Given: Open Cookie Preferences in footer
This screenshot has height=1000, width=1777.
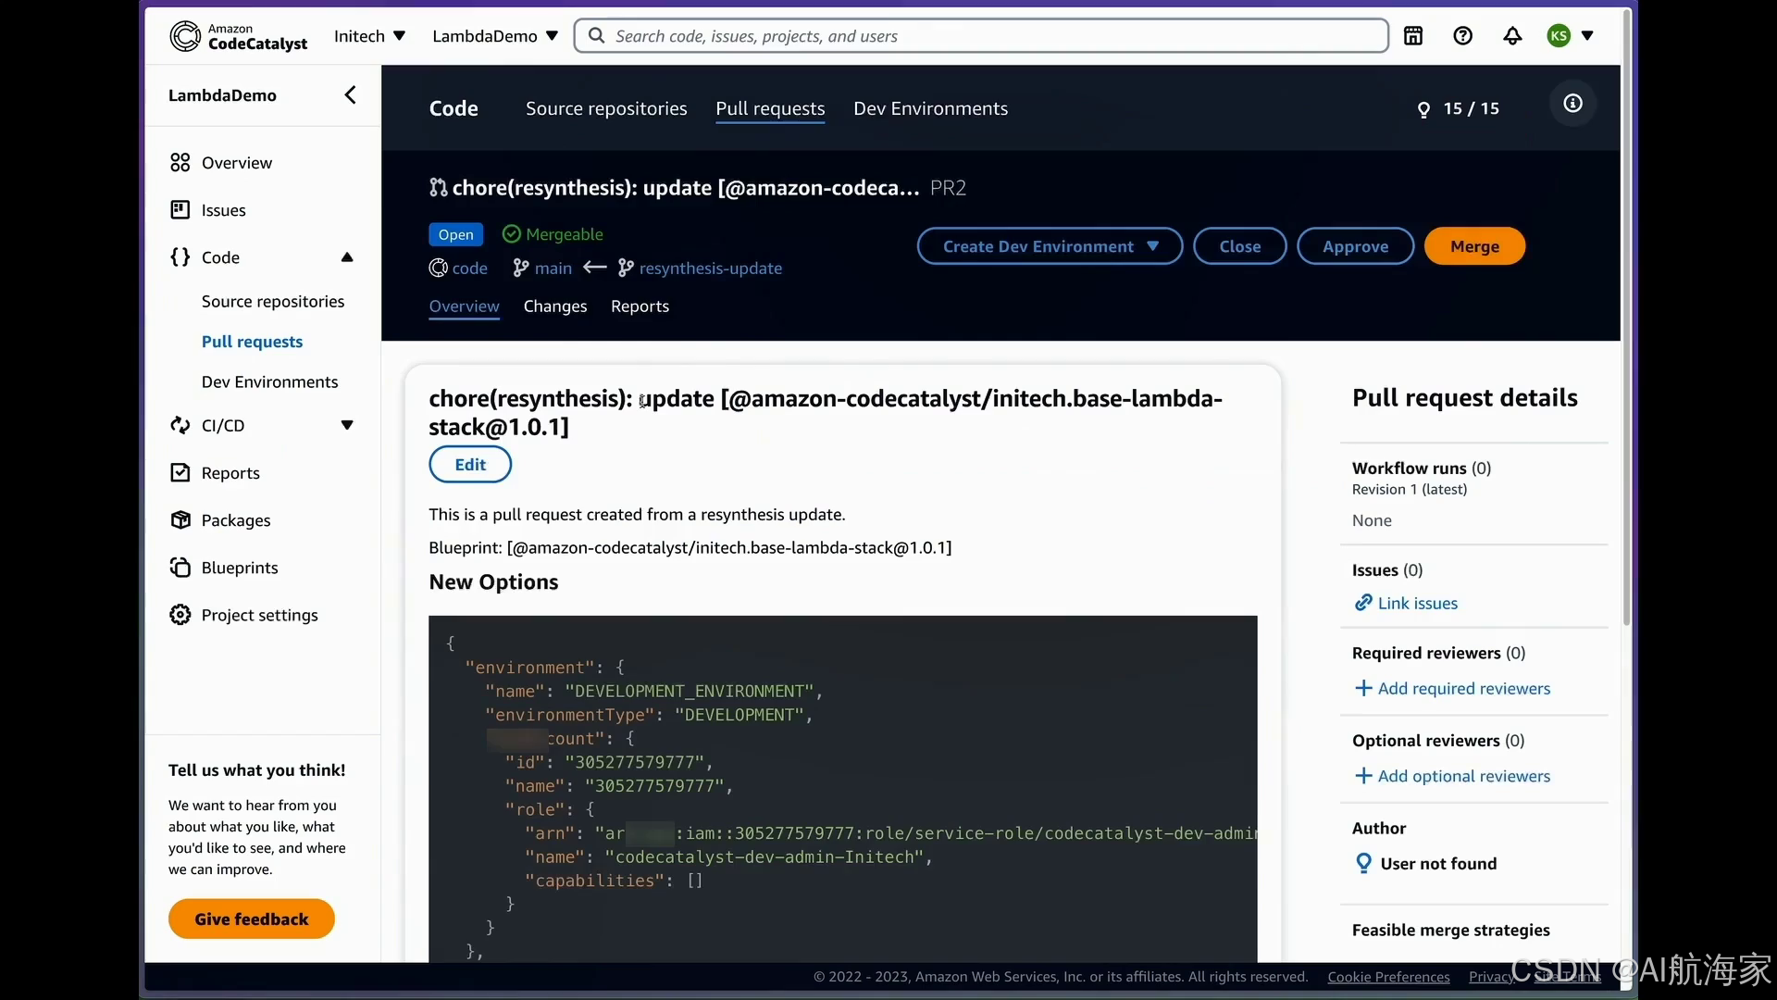Looking at the screenshot, I should pos(1388,977).
